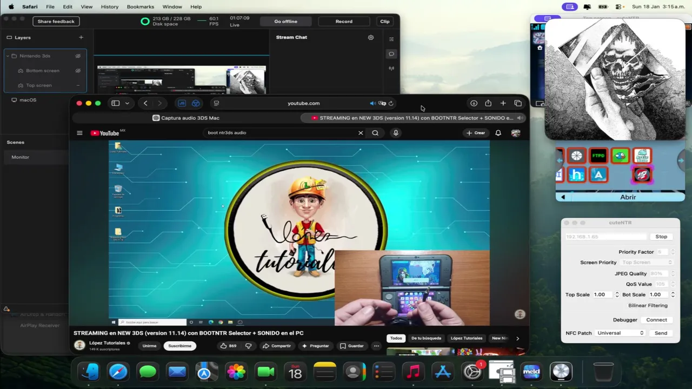Start YouTube voice search microphone
Screen dimensions: 692x389
[x=396, y=133]
